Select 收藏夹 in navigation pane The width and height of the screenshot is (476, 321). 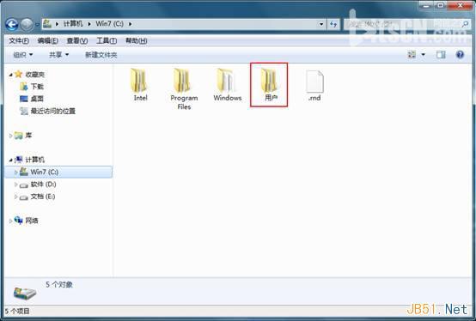[x=35, y=75]
